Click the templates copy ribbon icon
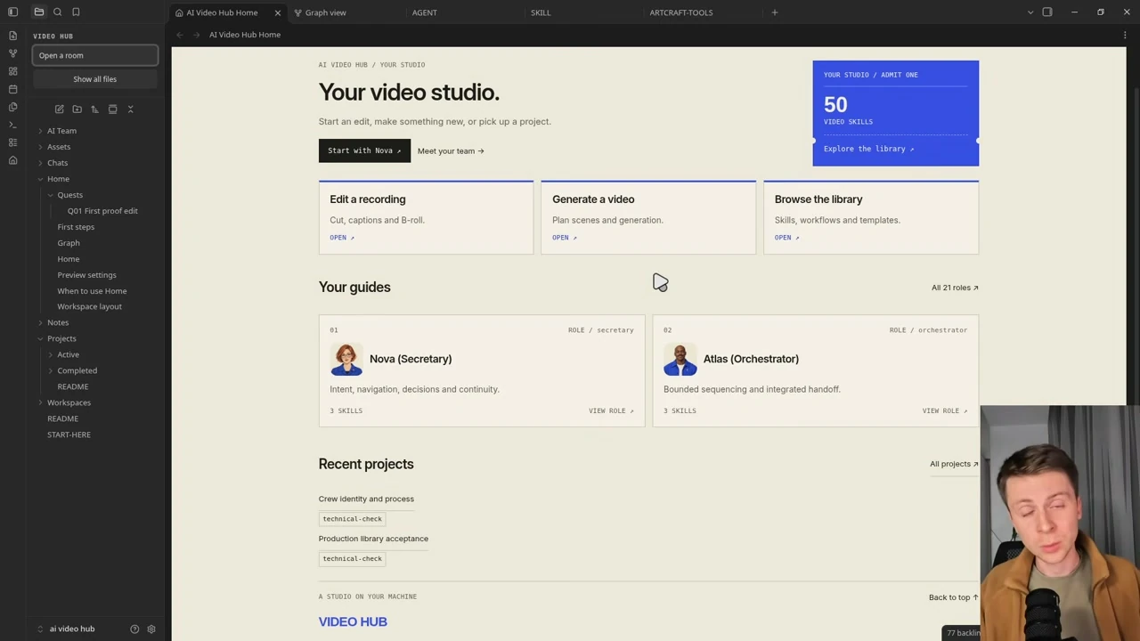The image size is (1140, 641). (x=12, y=107)
